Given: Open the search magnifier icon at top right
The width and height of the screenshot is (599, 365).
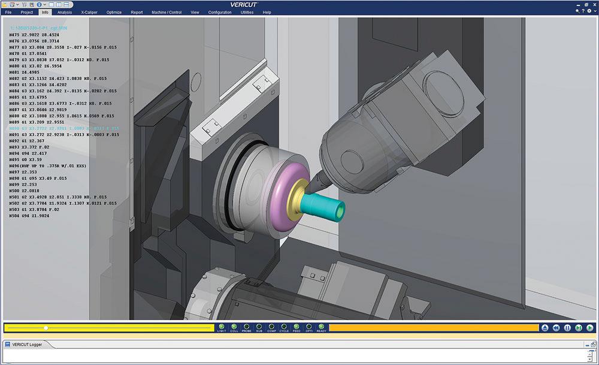Looking at the screenshot, I should [577, 11].
